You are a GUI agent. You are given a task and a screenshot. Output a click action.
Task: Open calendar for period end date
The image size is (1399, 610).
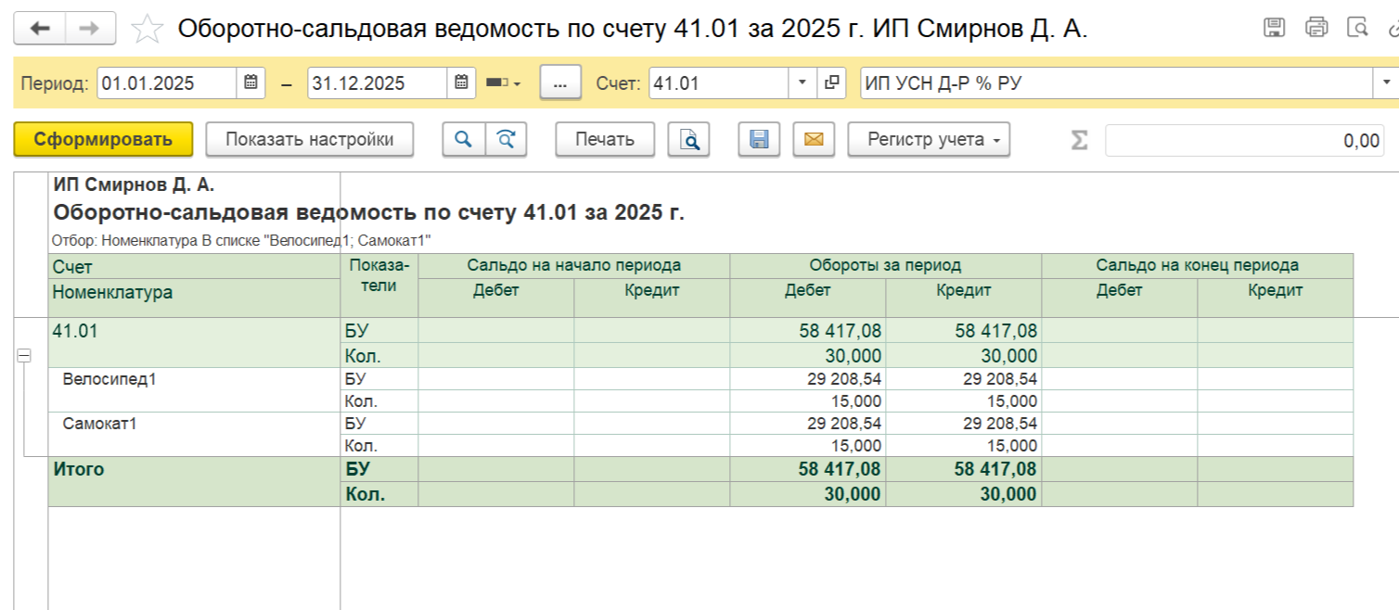point(461,83)
